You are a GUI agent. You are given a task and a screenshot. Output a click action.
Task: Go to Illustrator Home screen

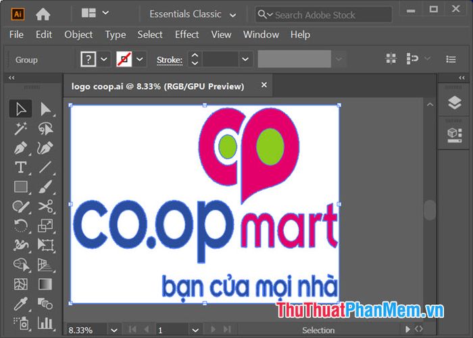point(43,14)
